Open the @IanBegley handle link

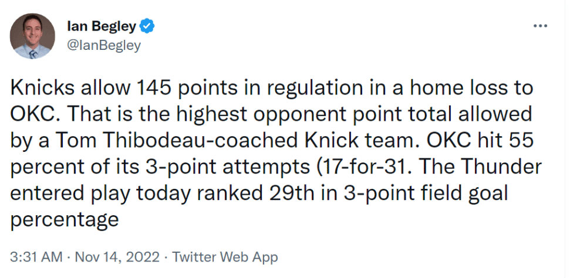tap(104, 45)
